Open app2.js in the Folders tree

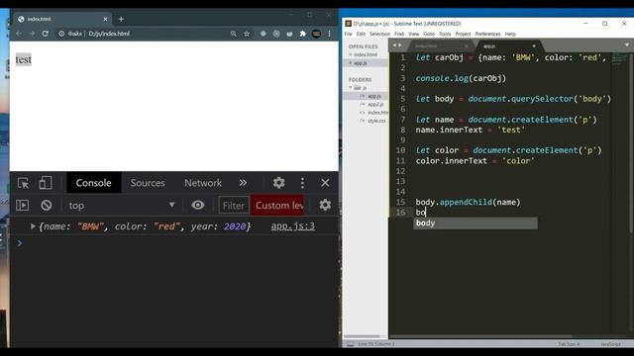pos(375,105)
